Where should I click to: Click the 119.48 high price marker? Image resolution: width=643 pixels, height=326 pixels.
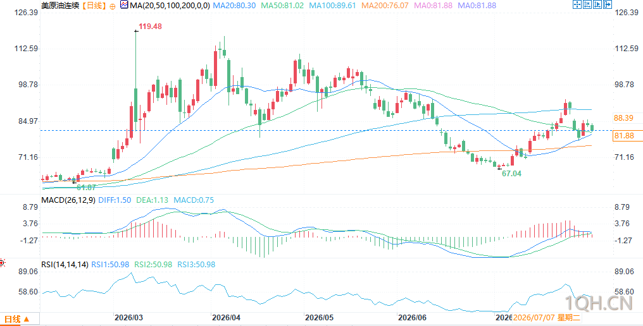click(x=150, y=27)
